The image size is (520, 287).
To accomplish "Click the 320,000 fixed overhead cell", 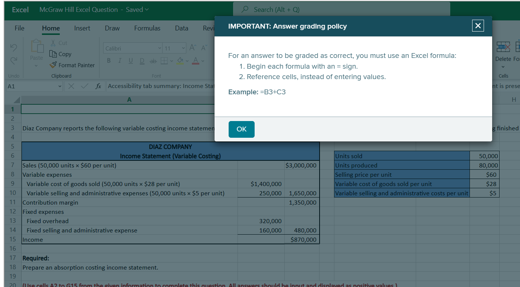I will coord(261,221).
